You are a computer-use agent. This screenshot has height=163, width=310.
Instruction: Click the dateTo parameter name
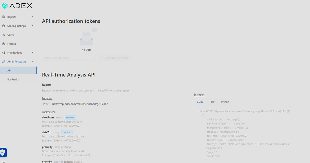(x=46, y=132)
